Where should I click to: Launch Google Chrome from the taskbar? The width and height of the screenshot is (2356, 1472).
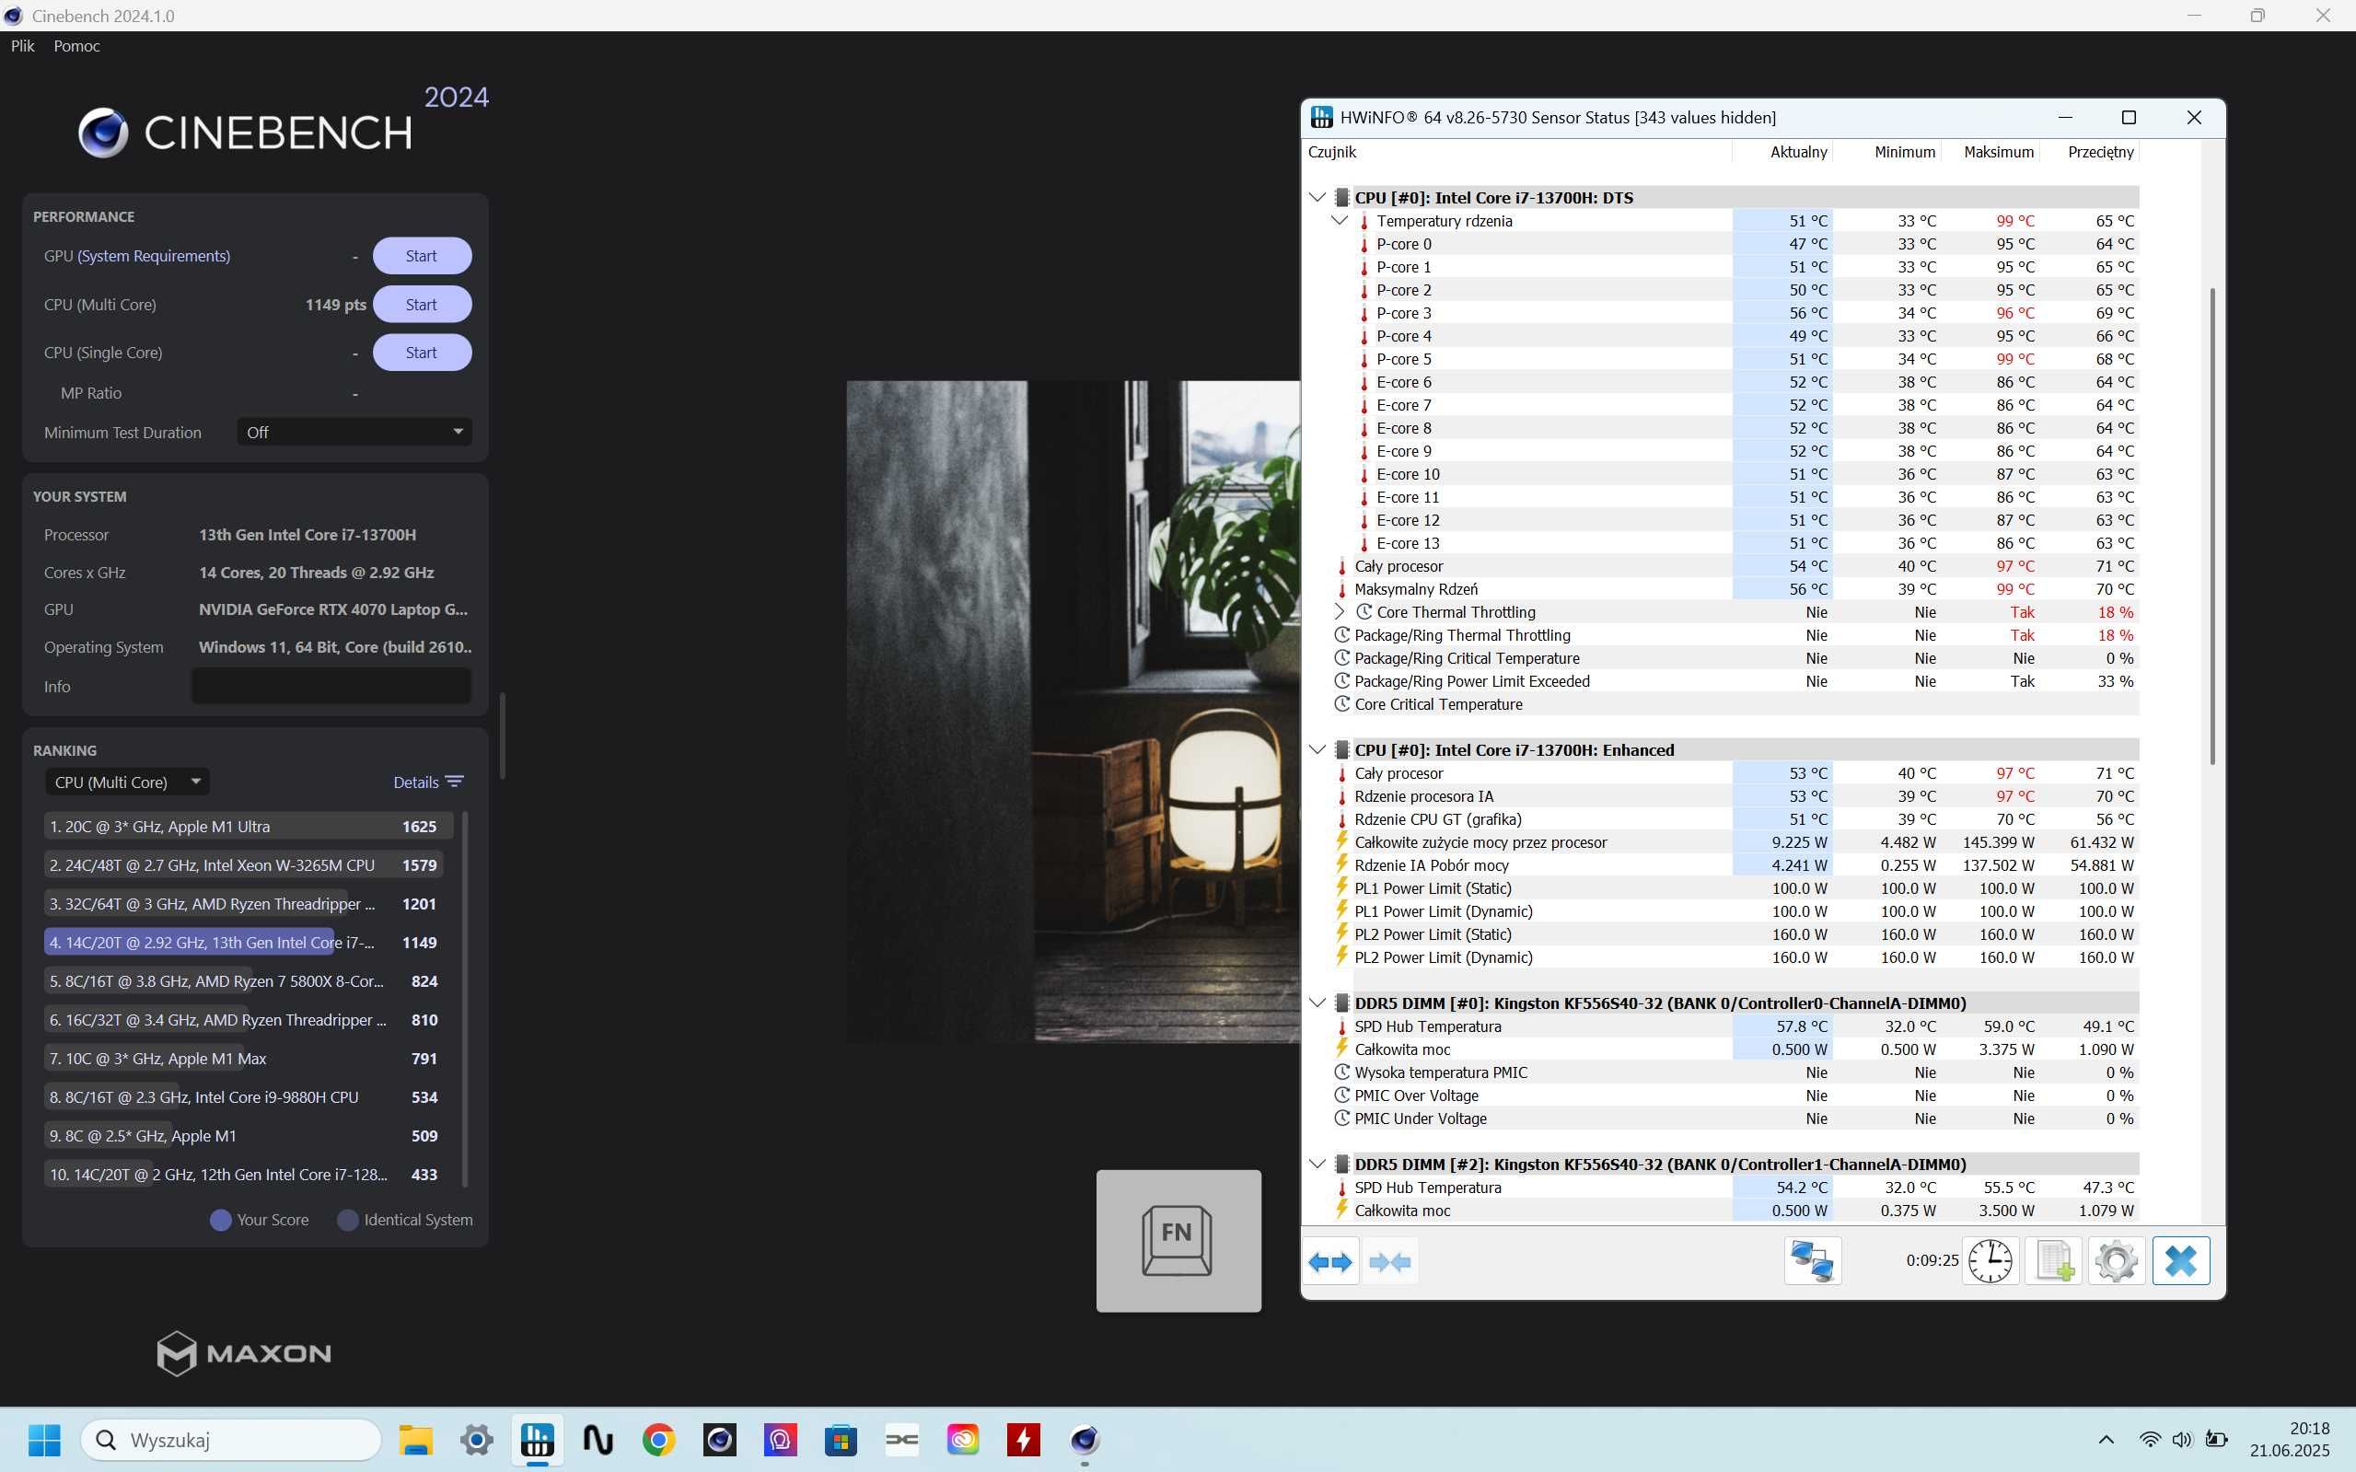coord(659,1440)
